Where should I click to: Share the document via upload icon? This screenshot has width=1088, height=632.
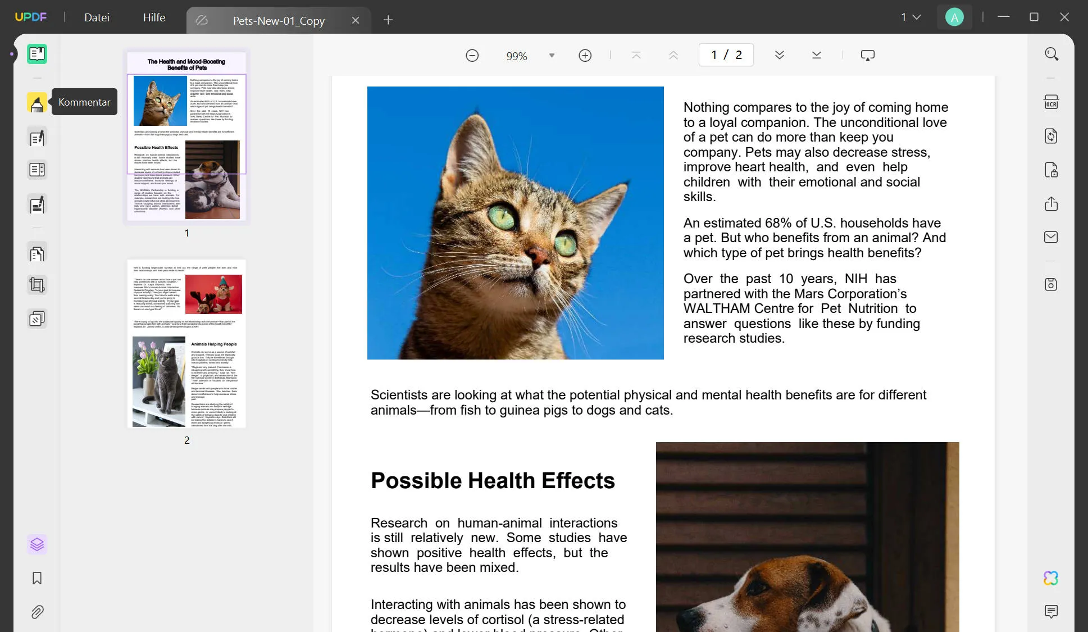1051,203
